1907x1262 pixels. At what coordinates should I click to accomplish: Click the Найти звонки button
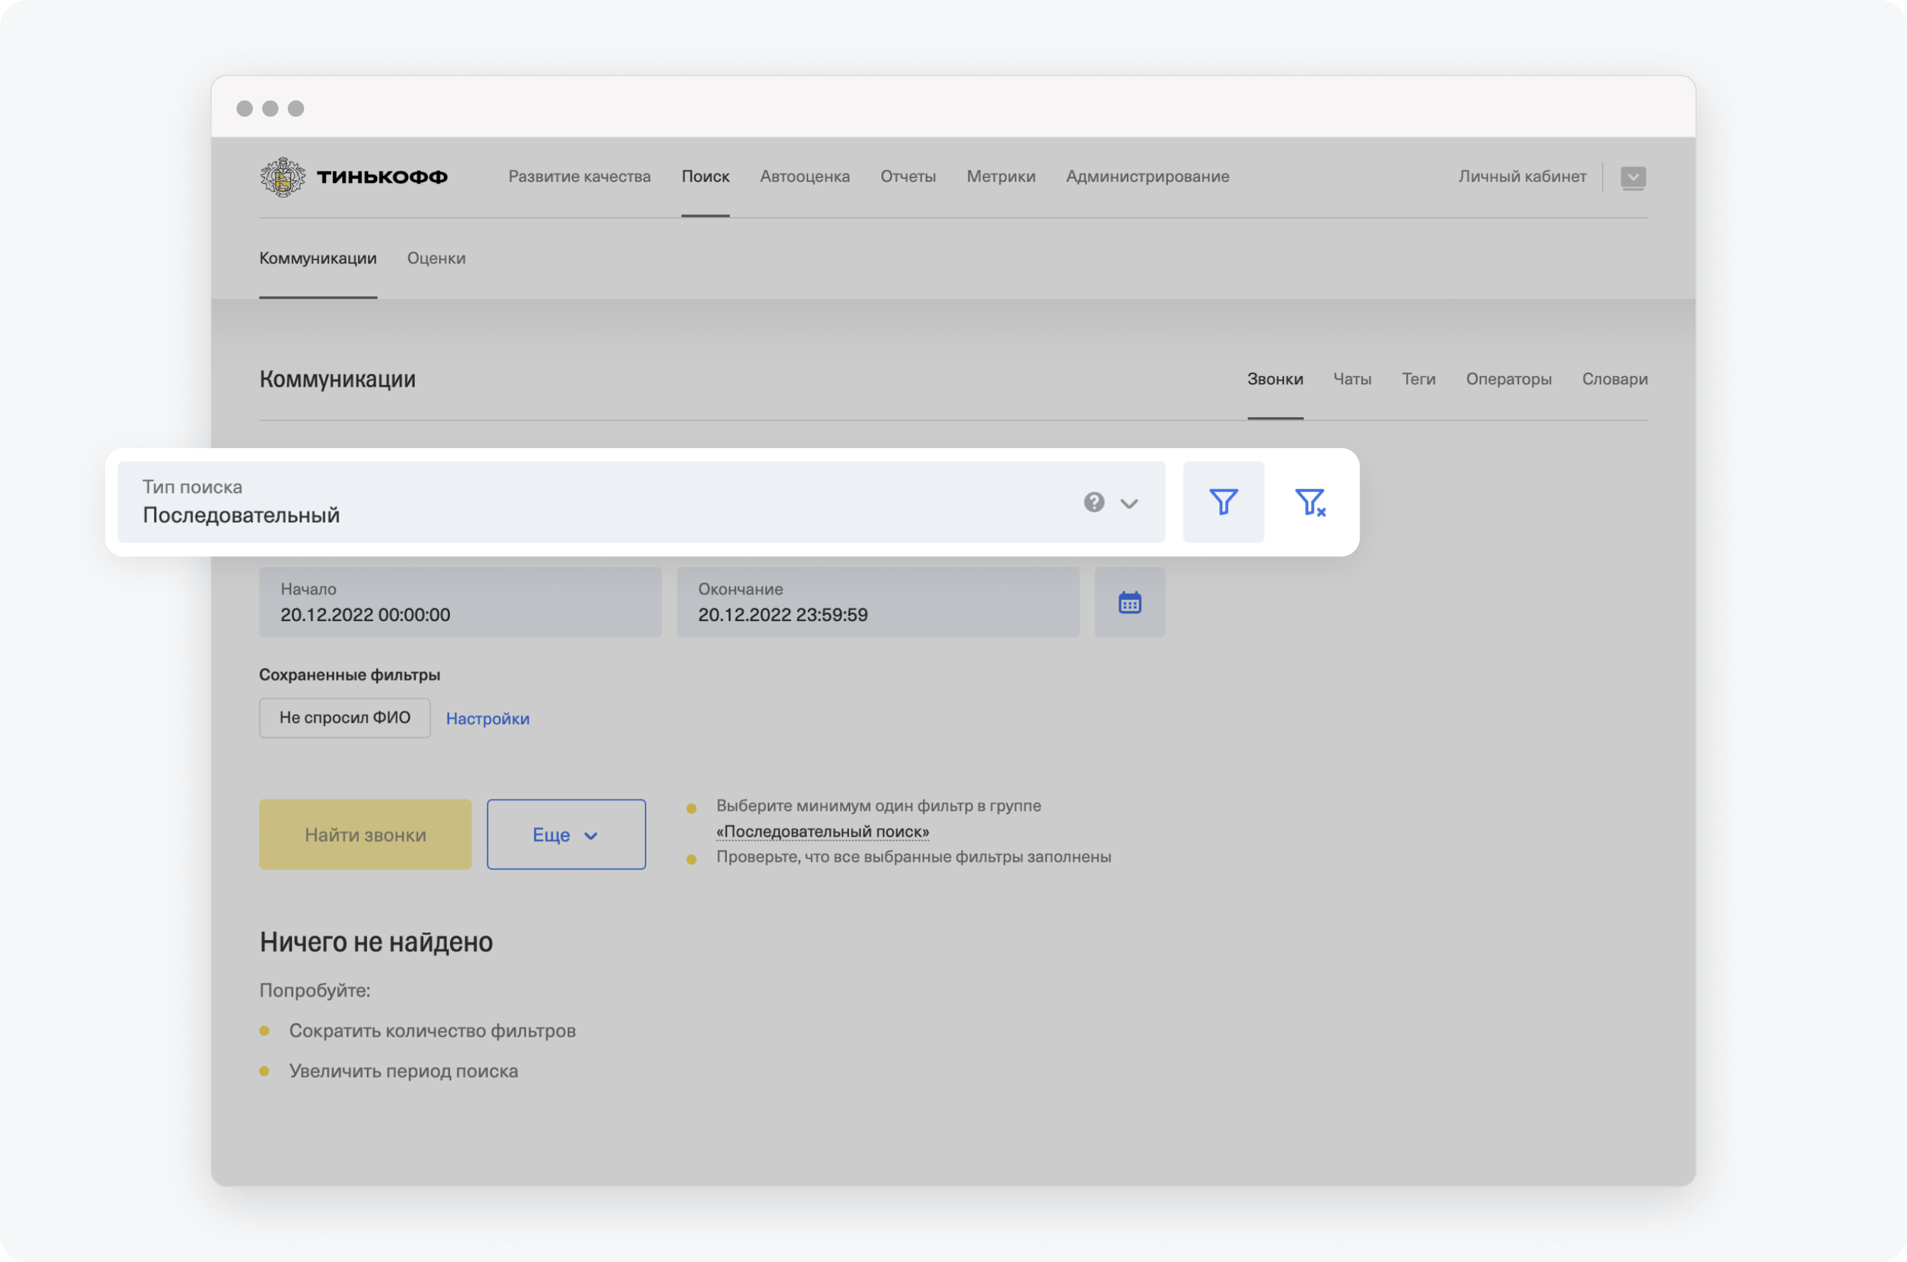coord(365,835)
